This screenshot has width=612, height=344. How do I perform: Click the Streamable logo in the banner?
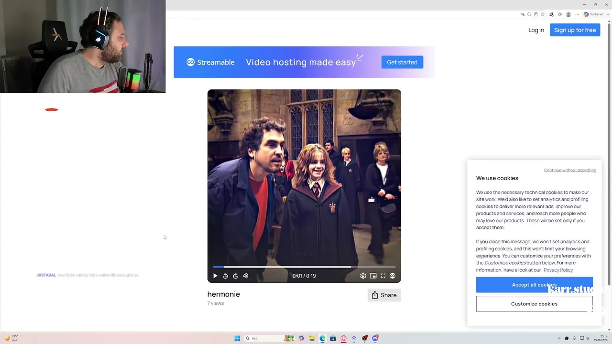coord(210,62)
